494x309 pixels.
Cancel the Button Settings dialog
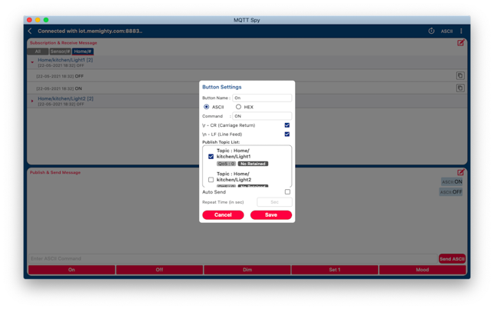point(223,214)
